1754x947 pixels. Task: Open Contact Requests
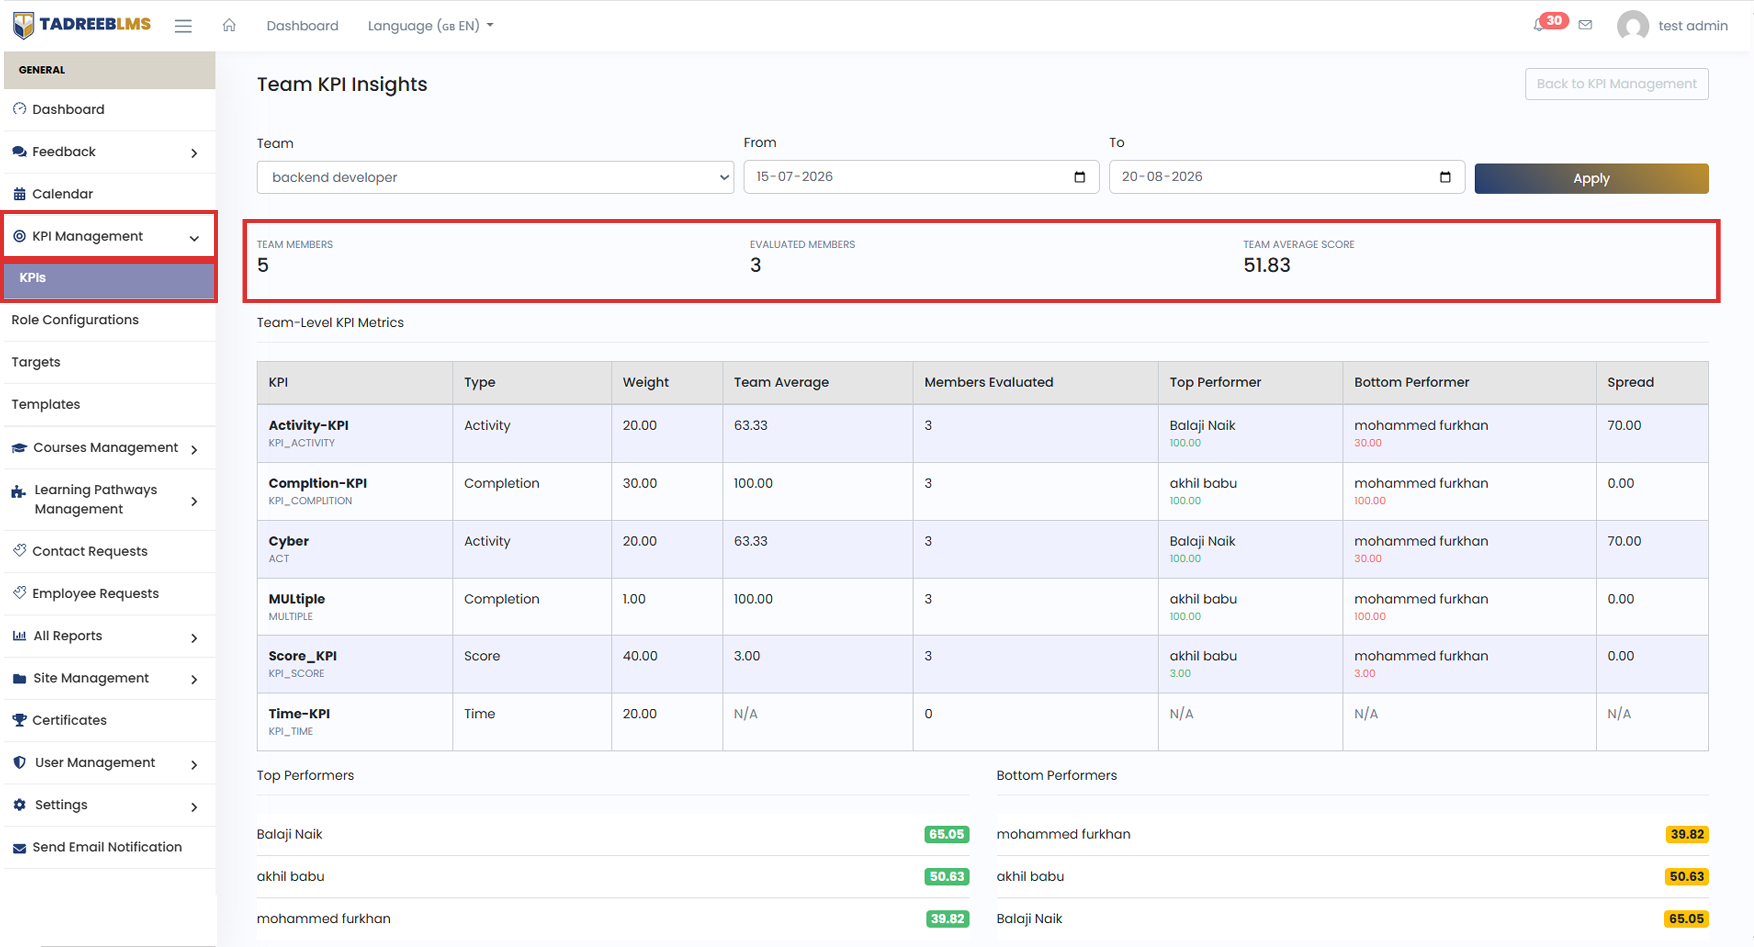pos(90,551)
